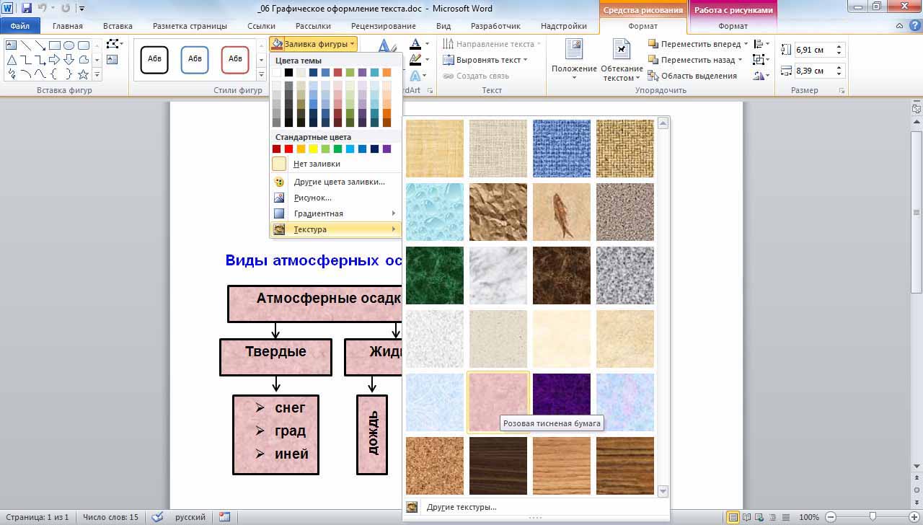Apply the blue outline shape style
Image resolution: width=923 pixels, height=525 pixels.
click(195, 59)
